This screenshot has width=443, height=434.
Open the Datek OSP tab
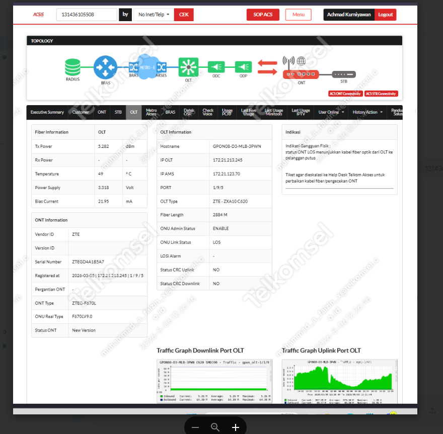pos(189,112)
